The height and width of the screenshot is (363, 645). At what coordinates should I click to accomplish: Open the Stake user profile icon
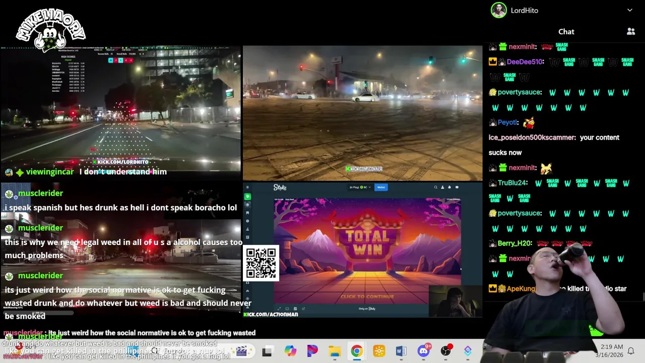[442, 187]
